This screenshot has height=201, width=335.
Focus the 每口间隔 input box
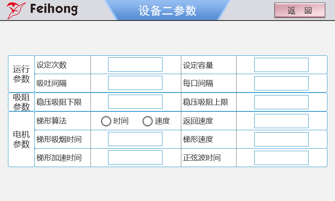tap(281, 83)
